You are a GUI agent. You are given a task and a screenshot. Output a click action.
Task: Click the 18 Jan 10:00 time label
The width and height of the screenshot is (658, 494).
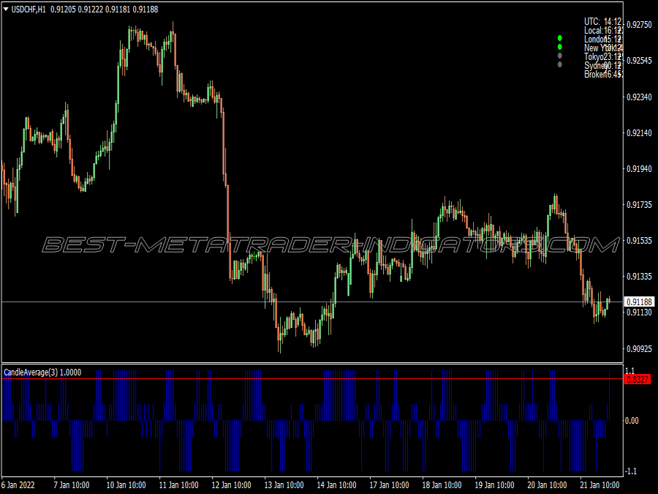click(x=442, y=484)
